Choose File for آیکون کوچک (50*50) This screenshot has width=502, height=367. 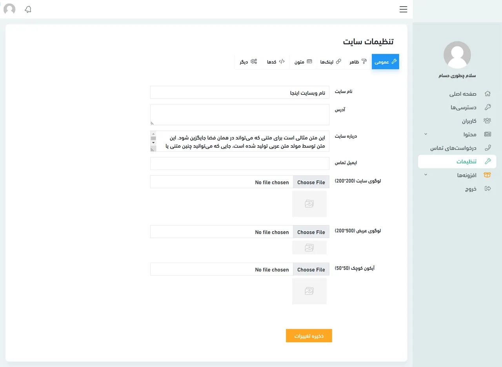click(x=311, y=270)
